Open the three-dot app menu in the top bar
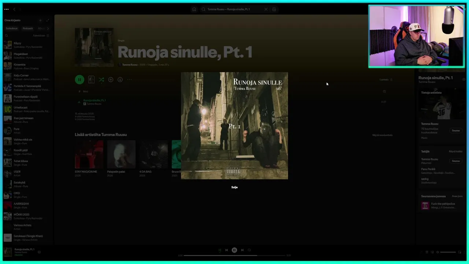469x264 pixels. 6,9
